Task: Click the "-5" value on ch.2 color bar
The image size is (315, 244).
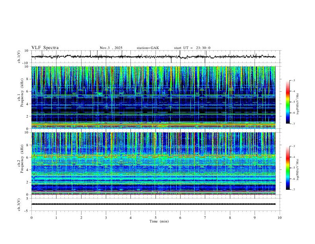Action: tap(293, 168)
